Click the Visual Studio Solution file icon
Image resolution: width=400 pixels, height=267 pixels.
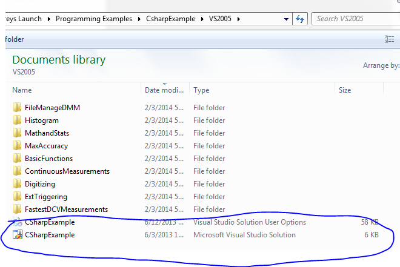[18, 235]
